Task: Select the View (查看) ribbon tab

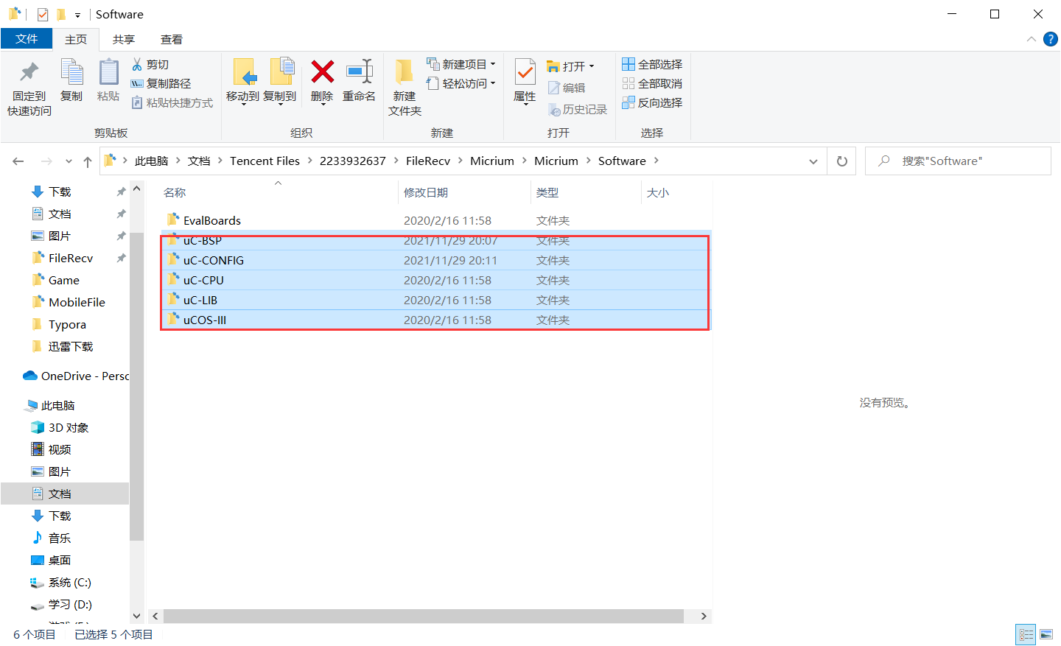Action: tap(172, 39)
